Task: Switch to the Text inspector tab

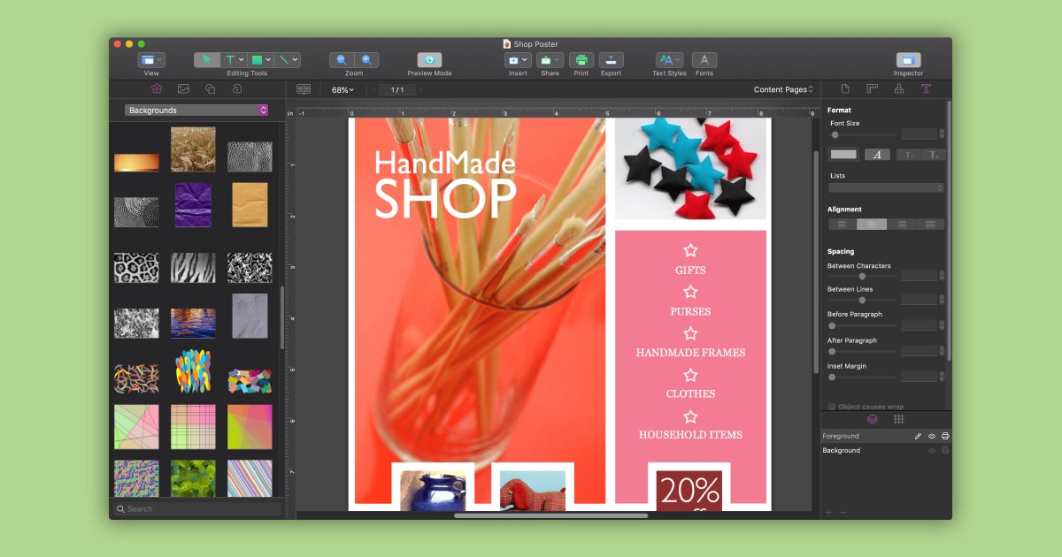Action: (x=927, y=88)
